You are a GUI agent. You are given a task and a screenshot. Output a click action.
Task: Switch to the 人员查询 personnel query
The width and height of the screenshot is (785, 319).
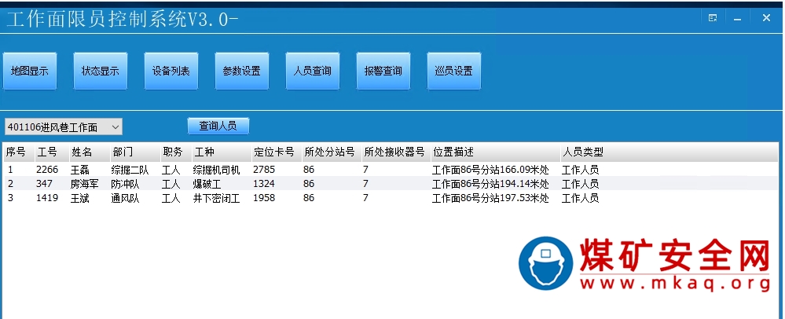click(x=313, y=71)
